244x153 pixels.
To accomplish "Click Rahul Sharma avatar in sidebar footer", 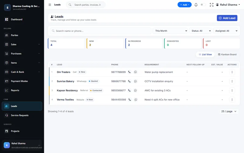I will click(x=7, y=145).
